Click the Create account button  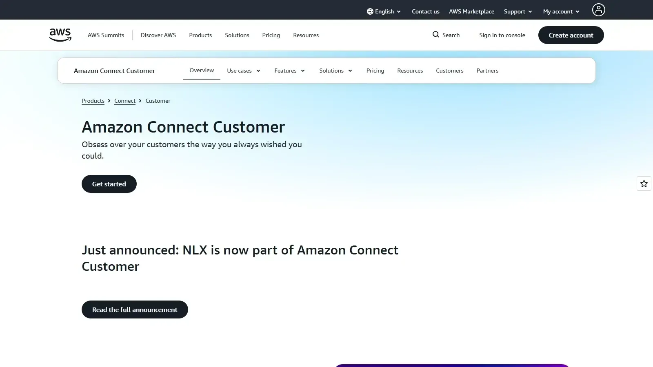point(571,35)
